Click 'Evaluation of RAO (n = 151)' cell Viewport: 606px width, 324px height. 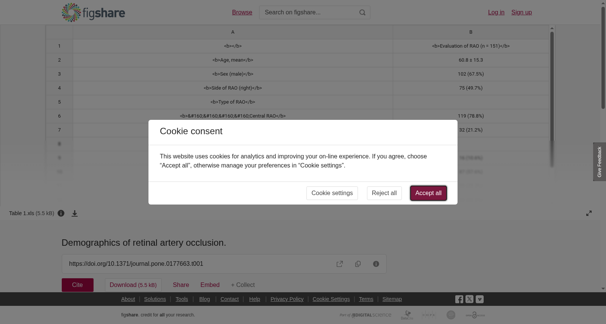pos(471,46)
